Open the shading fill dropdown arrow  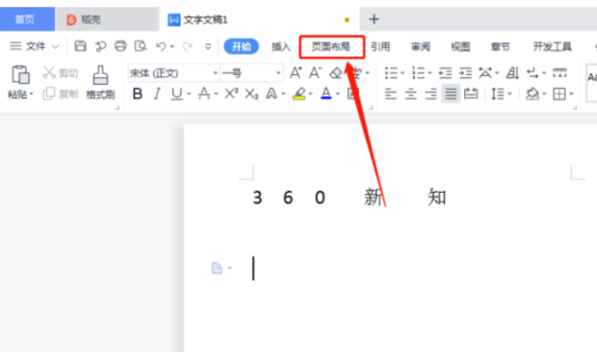click(x=544, y=94)
